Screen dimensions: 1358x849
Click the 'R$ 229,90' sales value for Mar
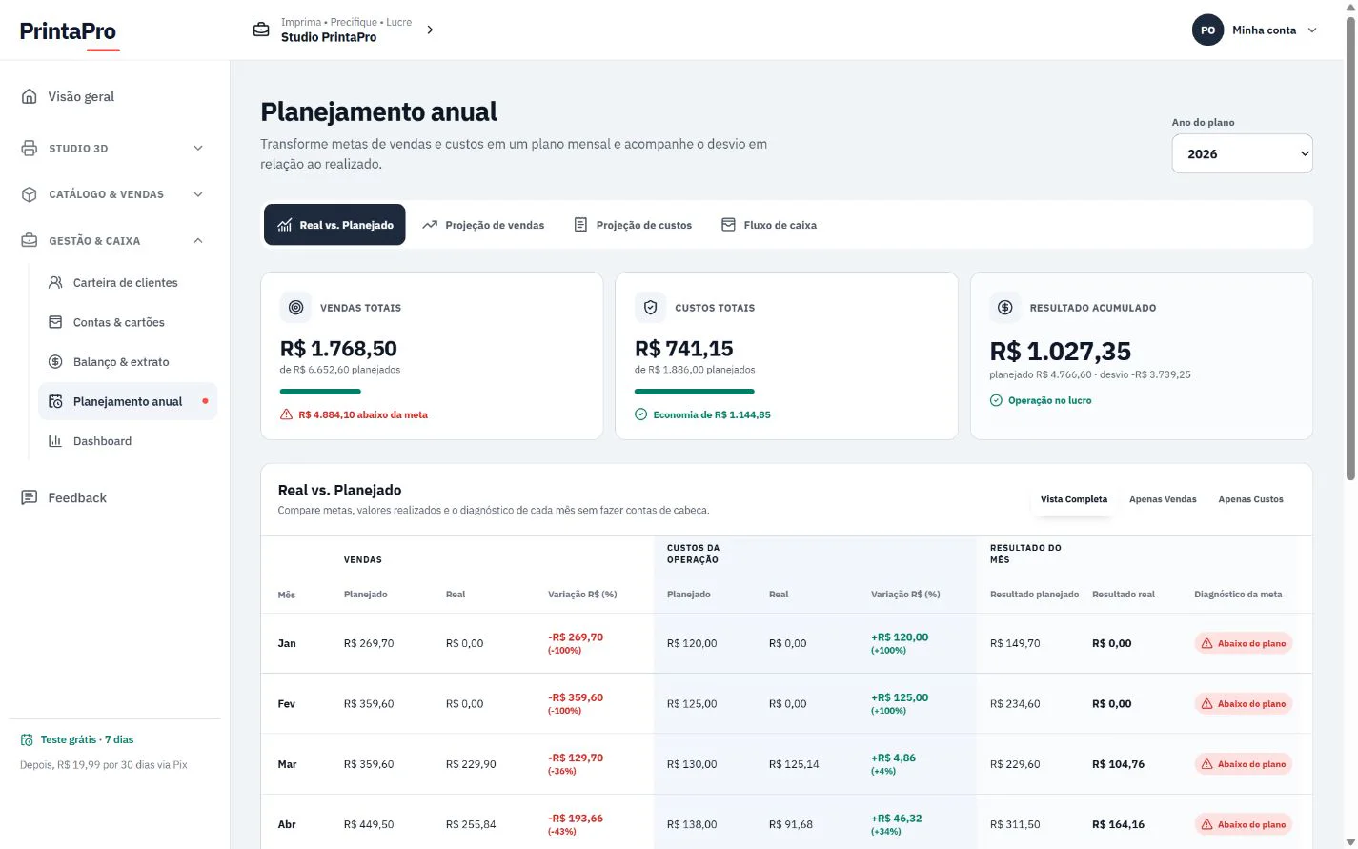click(471, 764)
